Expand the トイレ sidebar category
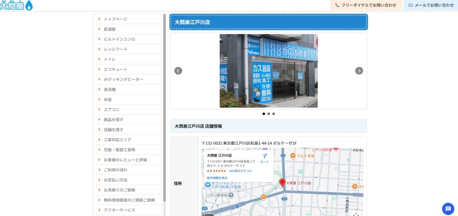458x216 pixels. [110, 59]
